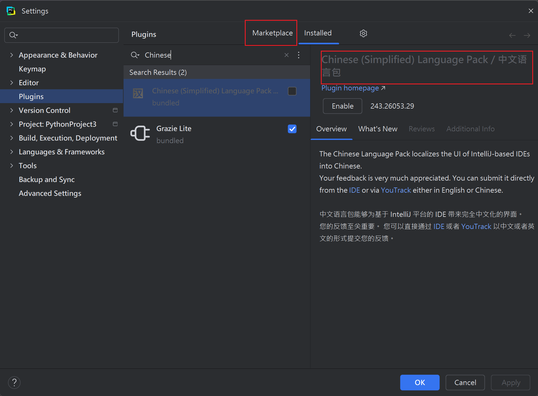Click the PyCharm logo icon in title bar
Image resolution: width=538 pixels, height=396 pixels.
coord(11,11)
